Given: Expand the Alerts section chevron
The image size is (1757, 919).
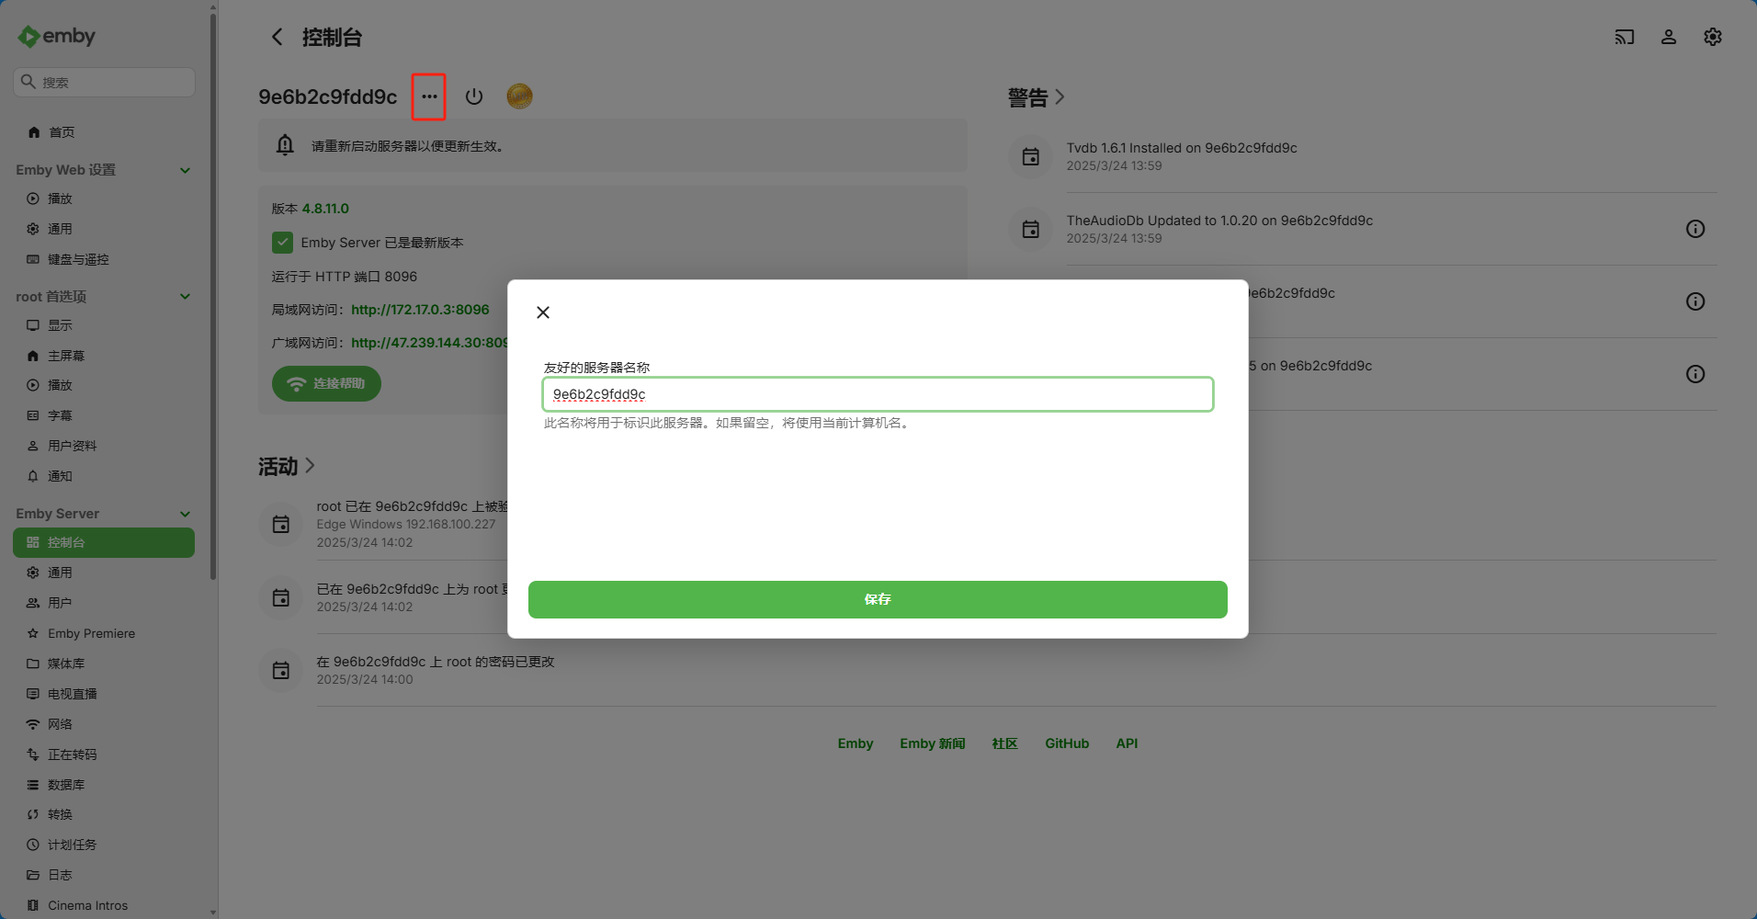Looking at the screenshot, I should click(1060, 96).
